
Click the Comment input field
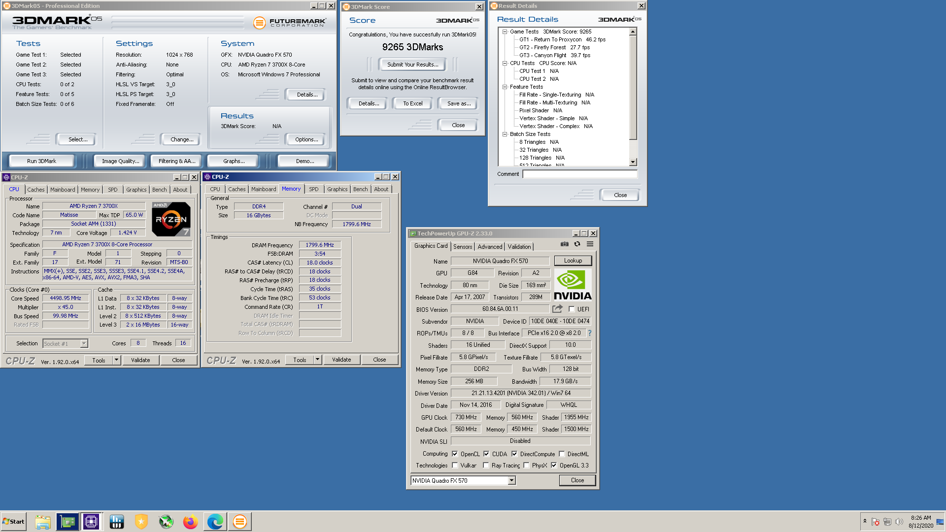tap(580, 174)
